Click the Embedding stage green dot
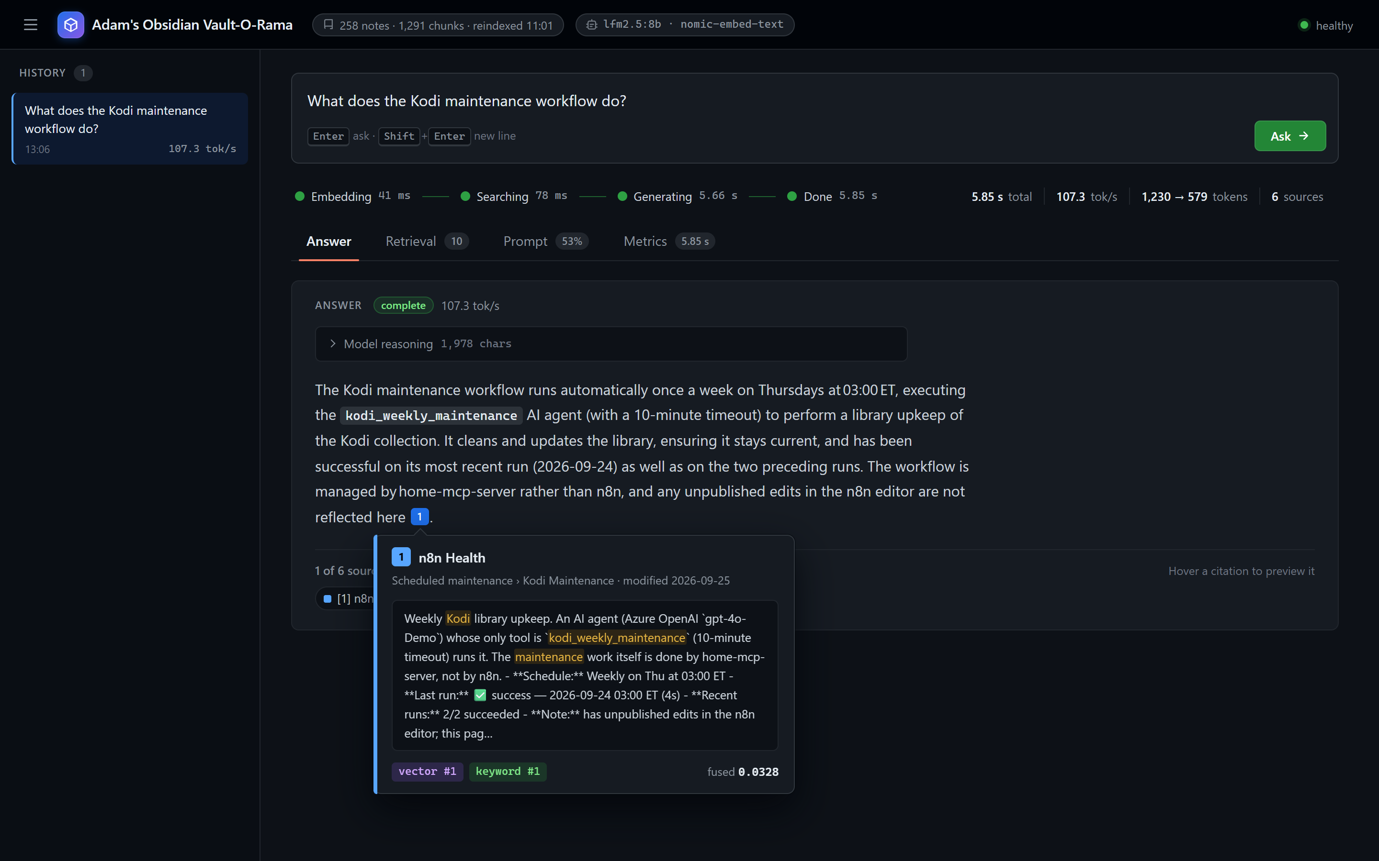This screenshot has height=861, width=1379. (300, 197)
